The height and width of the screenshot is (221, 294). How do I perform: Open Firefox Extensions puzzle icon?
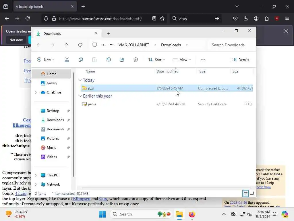pyautogui.click(x=266, y=18)
